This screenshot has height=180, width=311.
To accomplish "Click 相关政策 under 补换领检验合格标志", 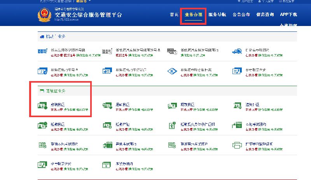I will pos(212,75).
